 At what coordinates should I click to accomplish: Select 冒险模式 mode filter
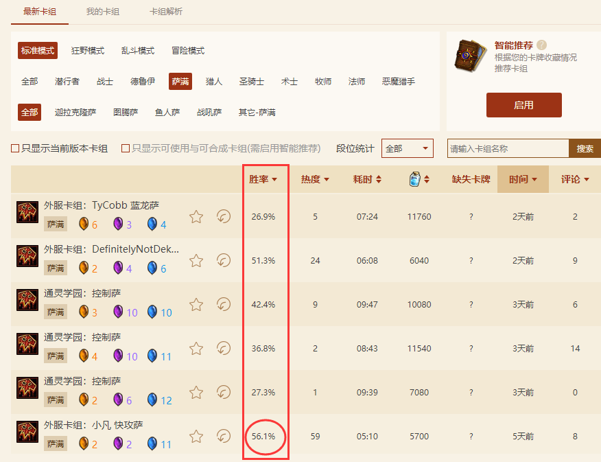[x=188, y=51]
